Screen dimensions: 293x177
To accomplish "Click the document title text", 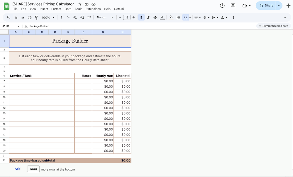I will [43, 4].
